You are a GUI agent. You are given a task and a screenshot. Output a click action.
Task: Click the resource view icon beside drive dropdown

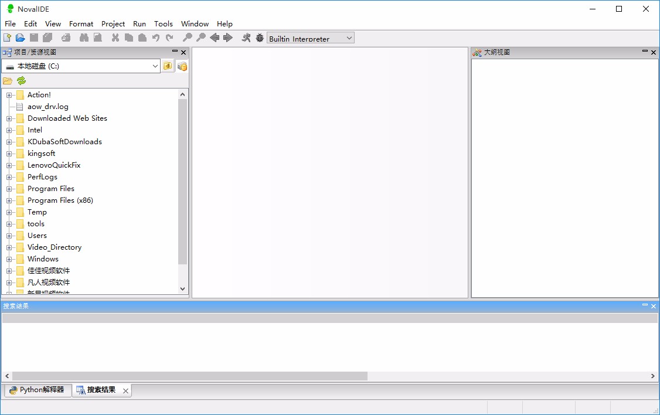coord(182,66)
